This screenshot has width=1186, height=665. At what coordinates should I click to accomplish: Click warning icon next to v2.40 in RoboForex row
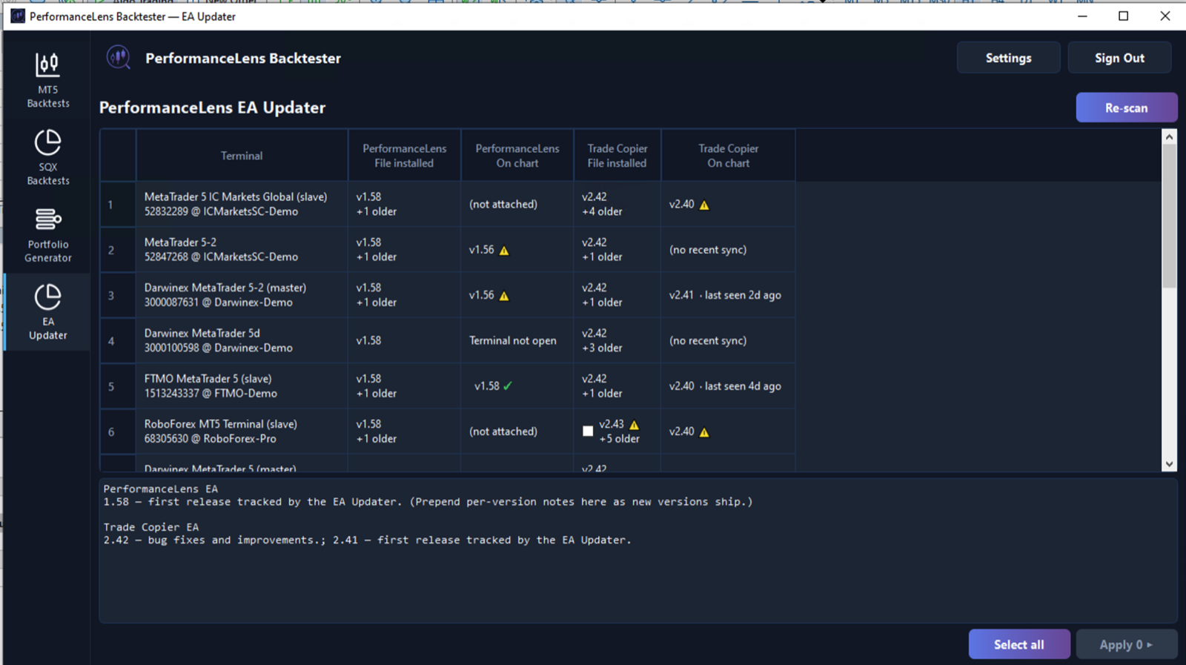704,432
